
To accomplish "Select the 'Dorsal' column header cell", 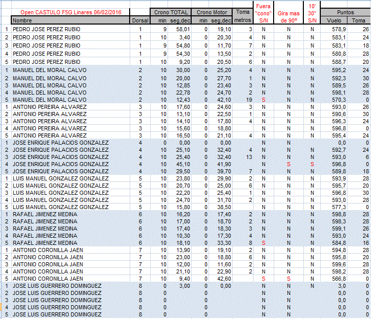I will 140,20.
